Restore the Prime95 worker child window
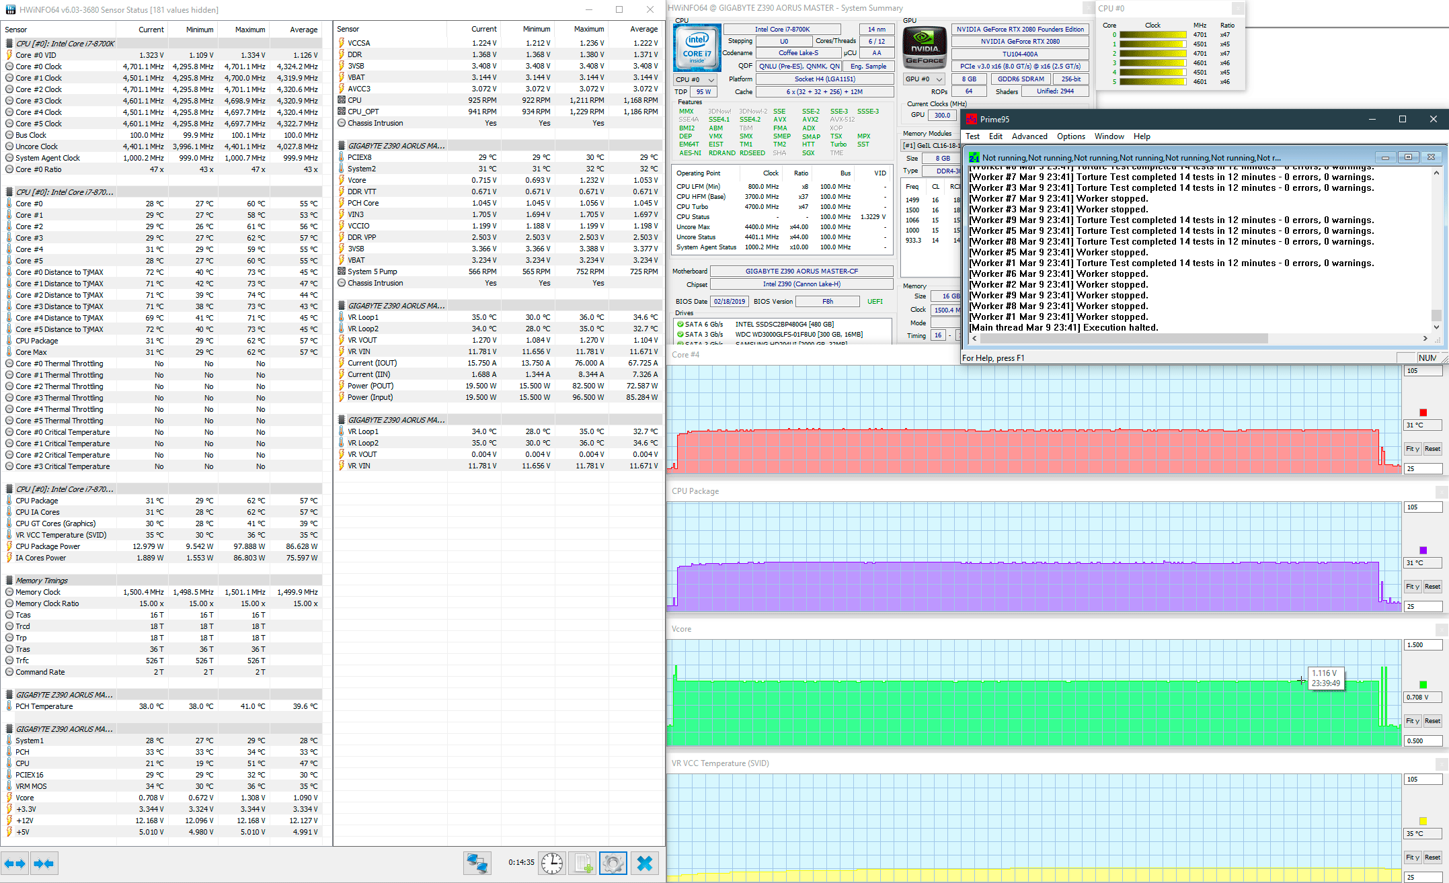The image size is (1449, 883). coord(1408,157)
